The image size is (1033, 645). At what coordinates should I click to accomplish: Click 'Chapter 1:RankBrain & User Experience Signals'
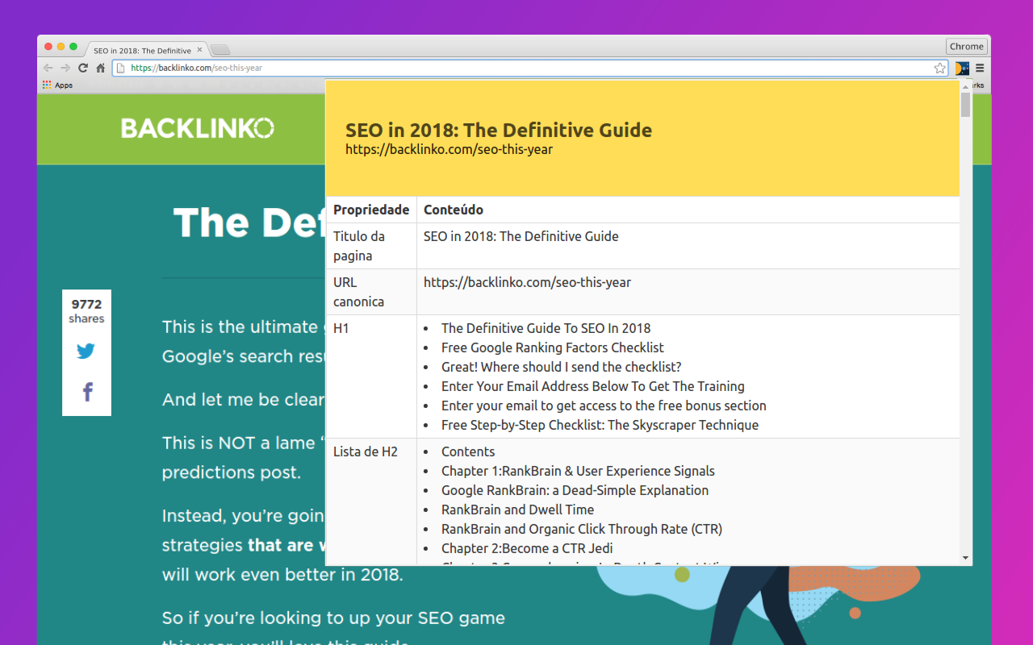[x=578, y=471]
